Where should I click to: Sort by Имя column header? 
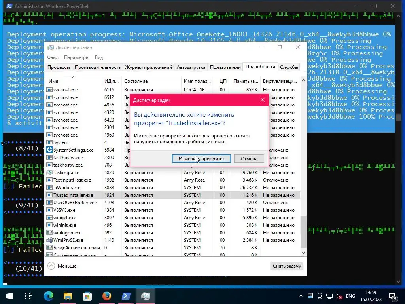click(73, 81)
